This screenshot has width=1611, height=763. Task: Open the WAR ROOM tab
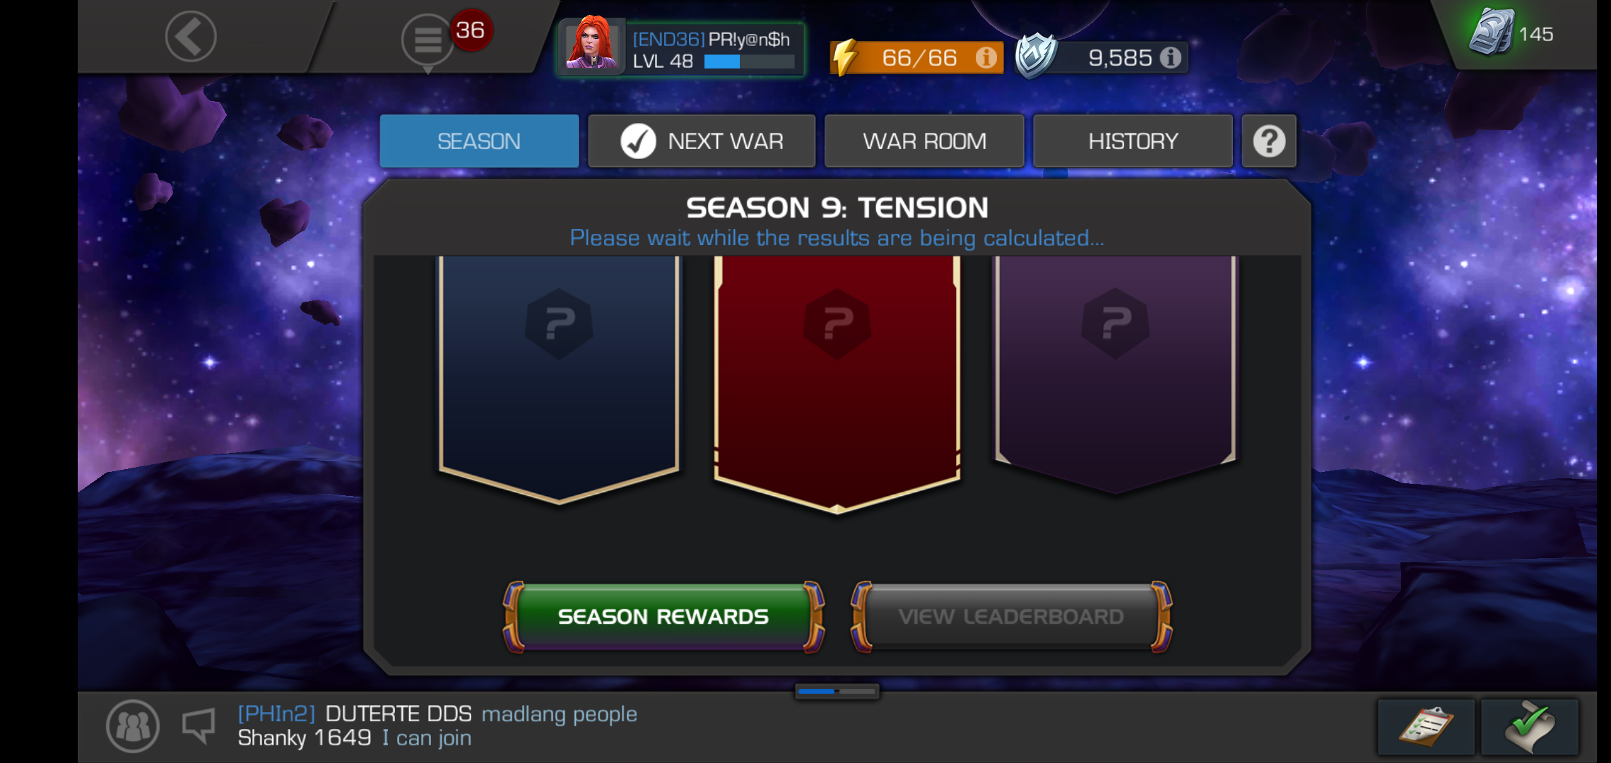pyautogui.click(x=924, y=141)
